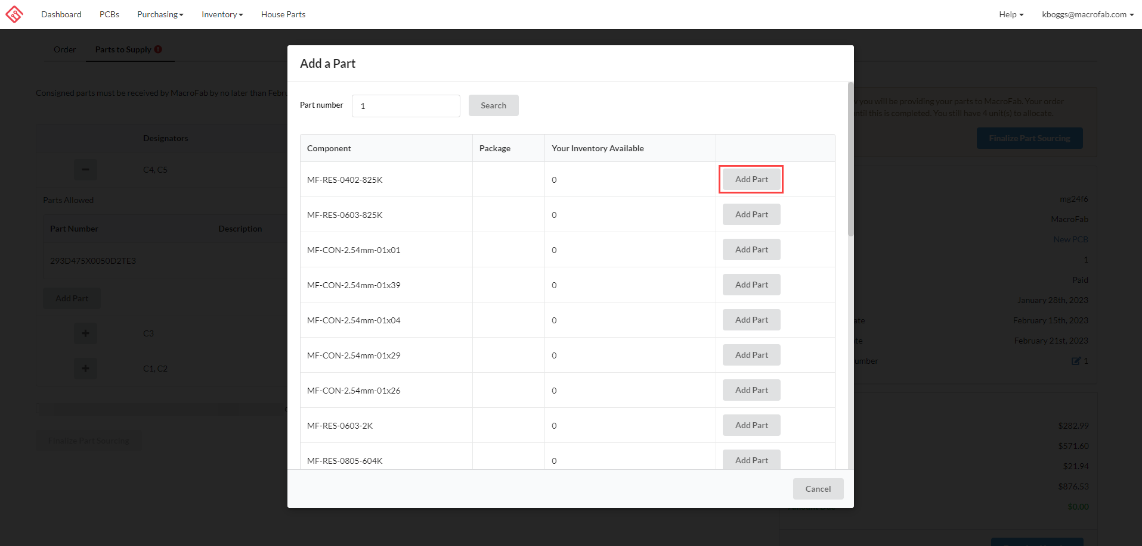Image resolution: width=1142 pixels, height=546 pixels.
Task: Collapse the C4, C5 designator row
Action: (x=85, y=170)
